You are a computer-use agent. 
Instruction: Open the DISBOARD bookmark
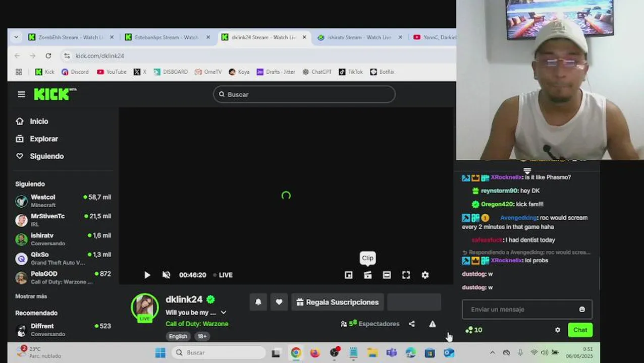click(x=171, y=72)
